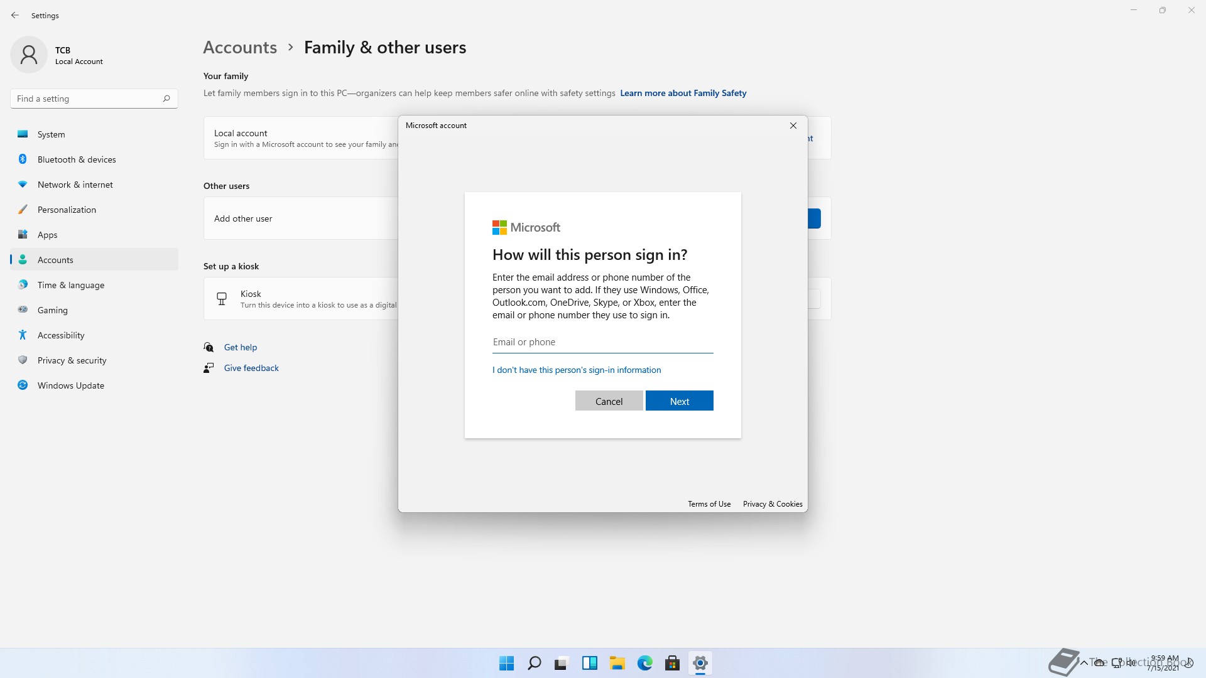
Task: Close the Microsoft account dialog
Action: pos(793,126)
